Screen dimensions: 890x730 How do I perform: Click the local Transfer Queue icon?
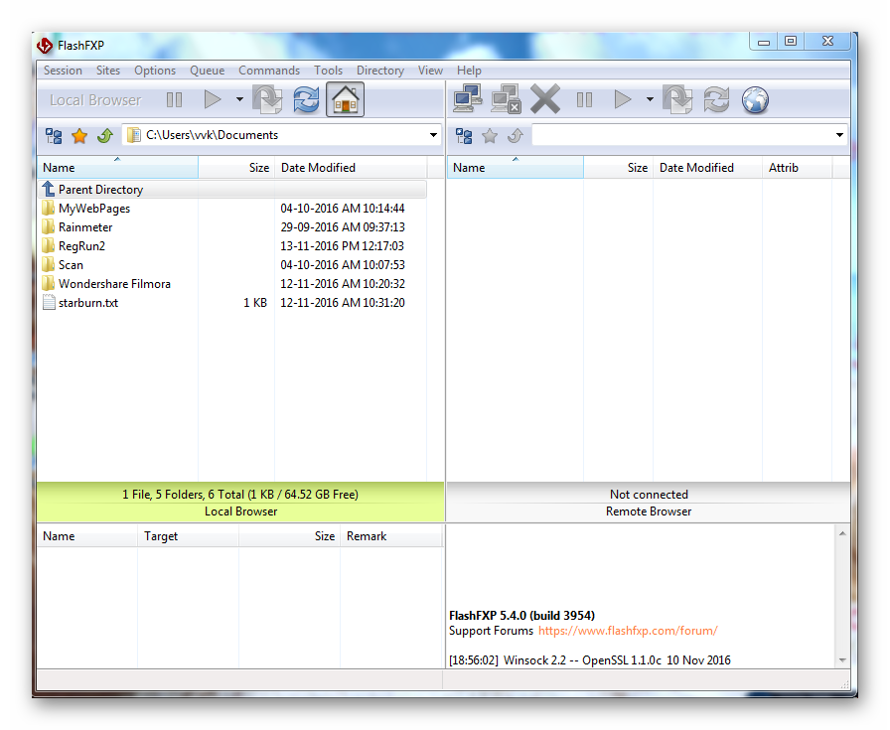click(267, 99)
